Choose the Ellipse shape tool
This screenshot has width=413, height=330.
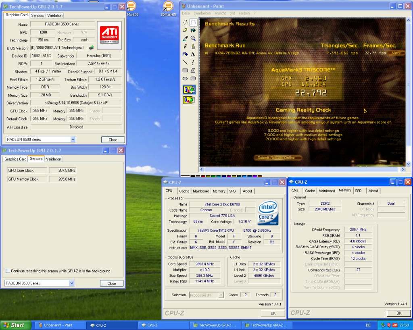point(185,79)
